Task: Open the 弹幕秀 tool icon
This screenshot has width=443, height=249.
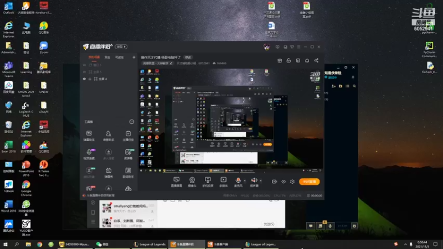Action: coord(109,173)
